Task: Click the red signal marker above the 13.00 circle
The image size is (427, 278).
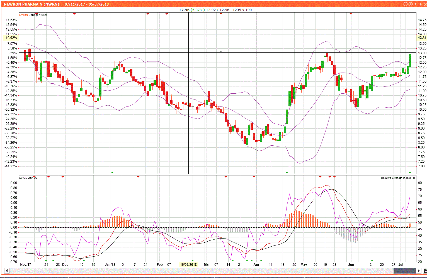Action: [x=221, y=14]
